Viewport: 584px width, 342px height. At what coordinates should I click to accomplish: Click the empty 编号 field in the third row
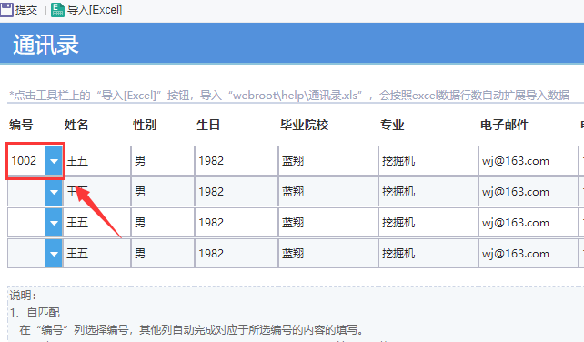pyautogui.click(x=26, y=223)
